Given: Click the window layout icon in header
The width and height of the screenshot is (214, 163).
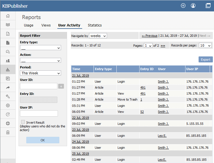Looking at the screenshot, I should pos(208,6).
